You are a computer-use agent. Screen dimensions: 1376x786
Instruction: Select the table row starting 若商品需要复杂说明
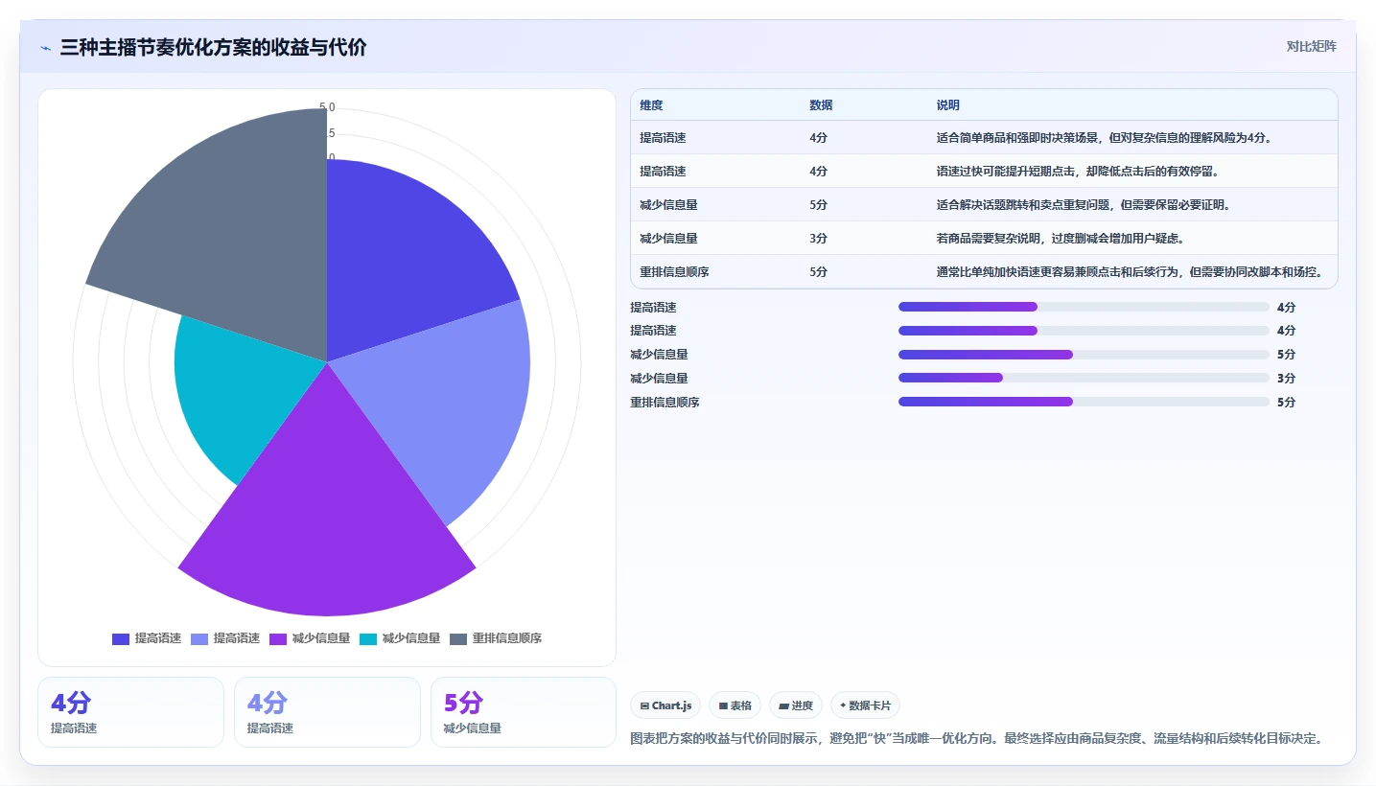(984, 239)
